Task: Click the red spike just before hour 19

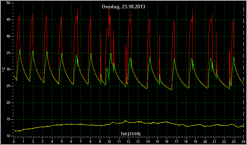Action: [193, 10]
